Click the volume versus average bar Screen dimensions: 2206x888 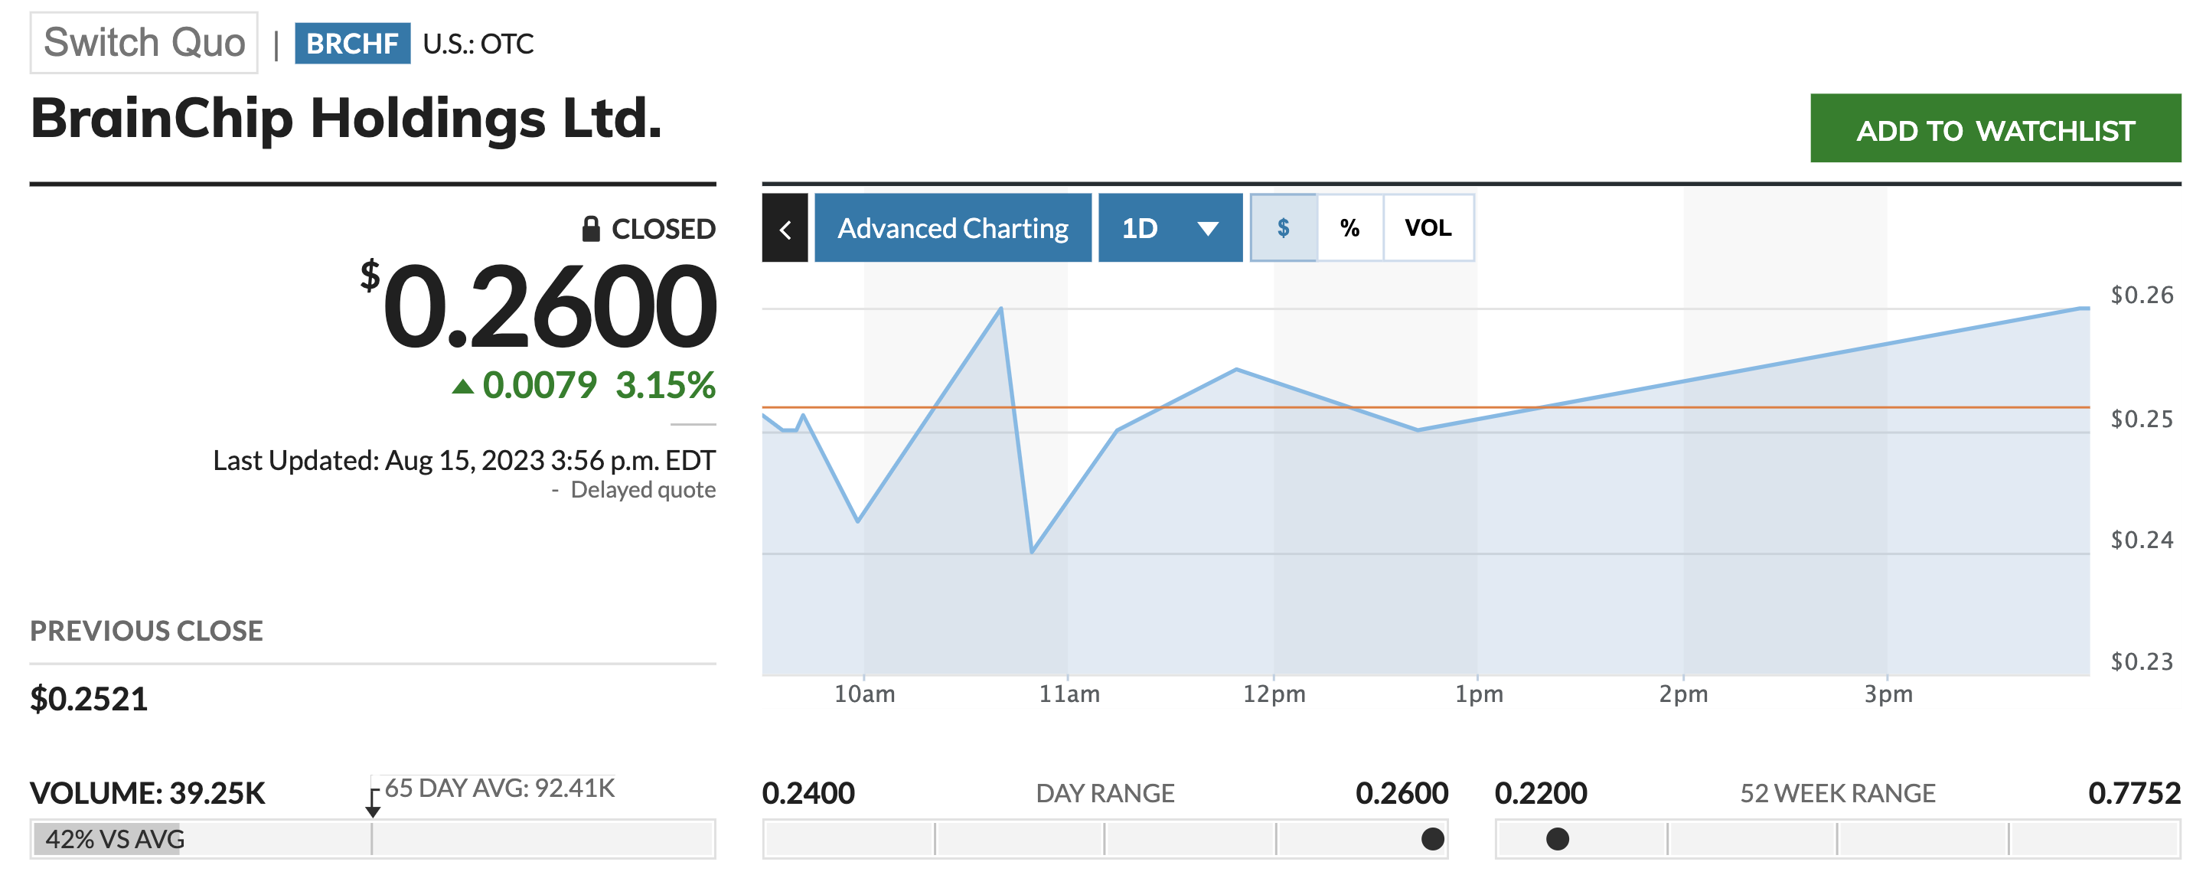pos(372,838)
